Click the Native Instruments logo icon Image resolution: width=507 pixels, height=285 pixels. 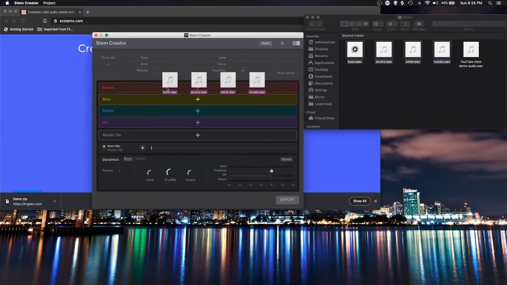[x=296, y=43]
